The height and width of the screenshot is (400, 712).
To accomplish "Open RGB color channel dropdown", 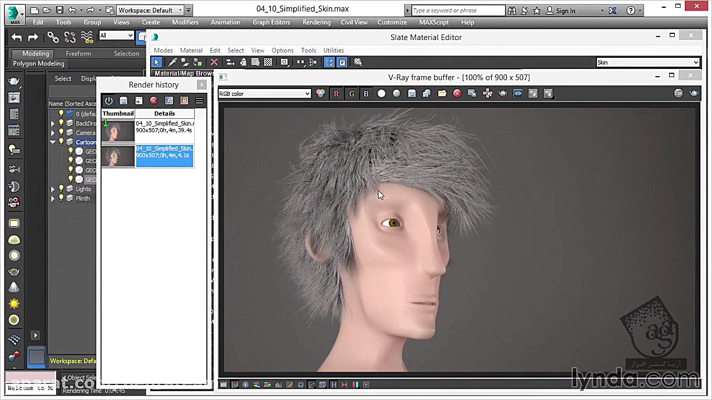I will coord(265,93).
